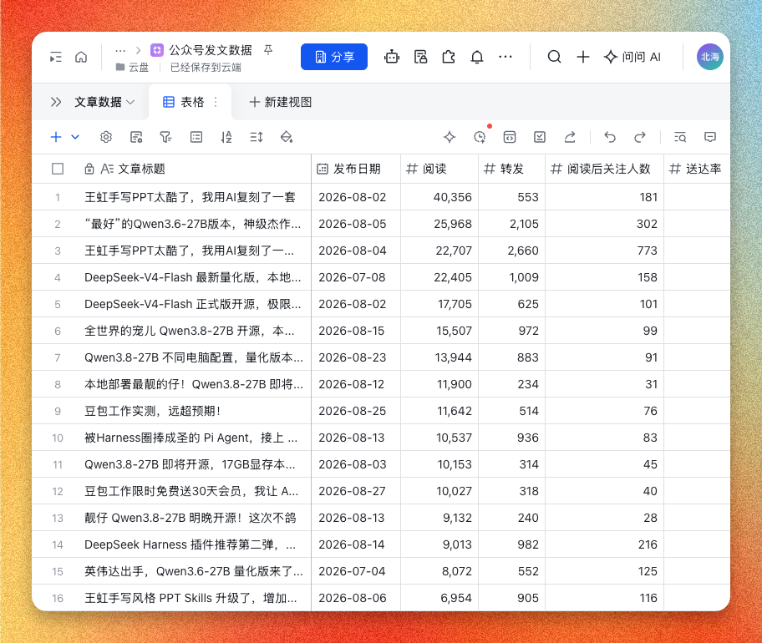Viewport: 762px width, 643px height.
Task: Open the group-by icon
Action: [x=196, y=137]
